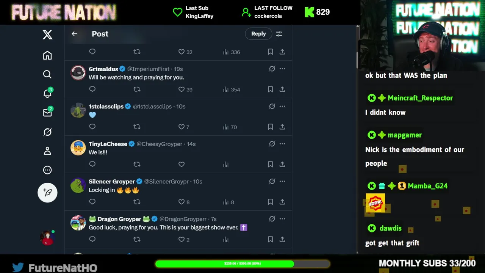The image size is (485, 273).
Task: Open the profile person icon in sidebar
Action: 47,151
